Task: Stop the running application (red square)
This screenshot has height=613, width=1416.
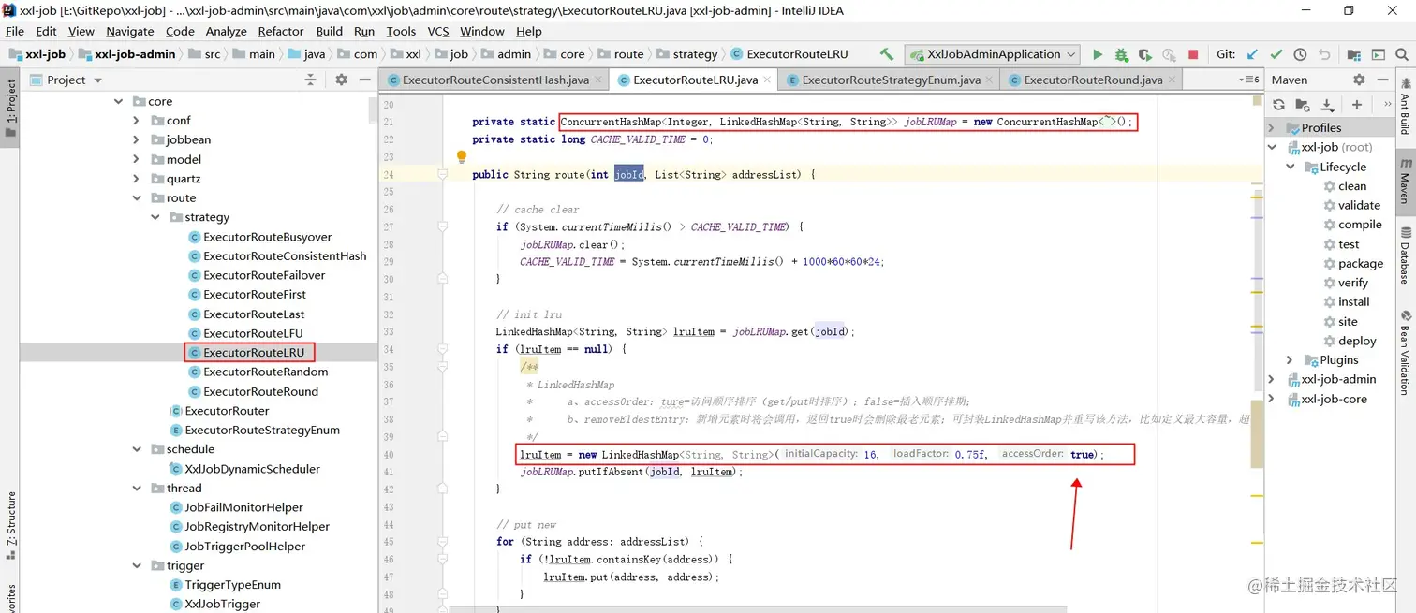Action: [1193, 54]
